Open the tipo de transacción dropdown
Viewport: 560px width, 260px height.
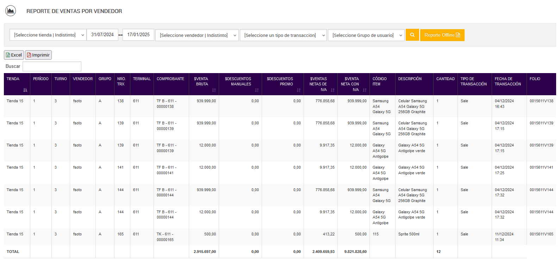pyautogui.click(x=283, y=35)
